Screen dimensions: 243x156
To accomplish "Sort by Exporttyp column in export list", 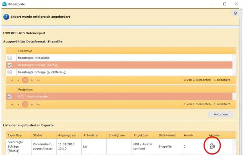I will pyautogui.click(x=18, y=135).
